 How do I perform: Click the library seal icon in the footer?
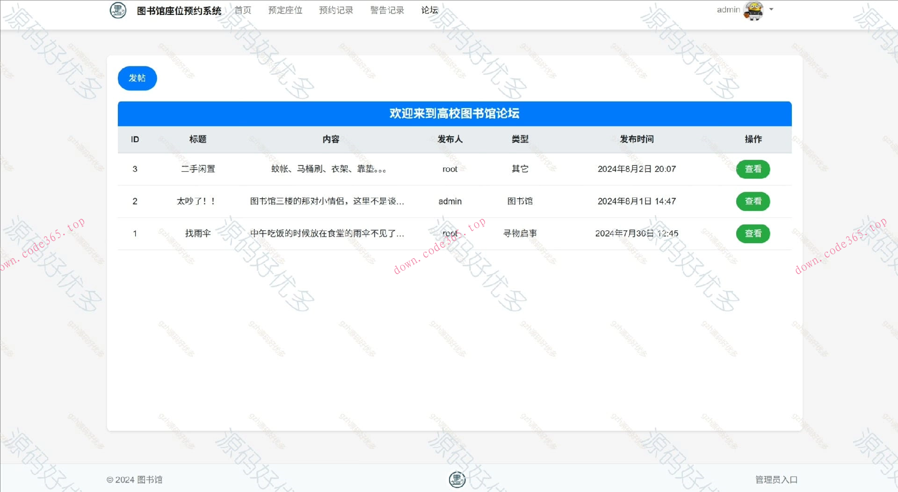pyautogui.click(x=457, y=479)
